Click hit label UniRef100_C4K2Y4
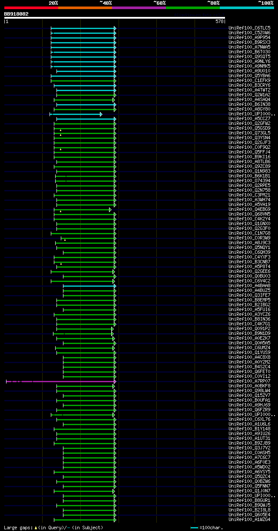Viewport: 278px width, 531px height. (x=249, y=219)
